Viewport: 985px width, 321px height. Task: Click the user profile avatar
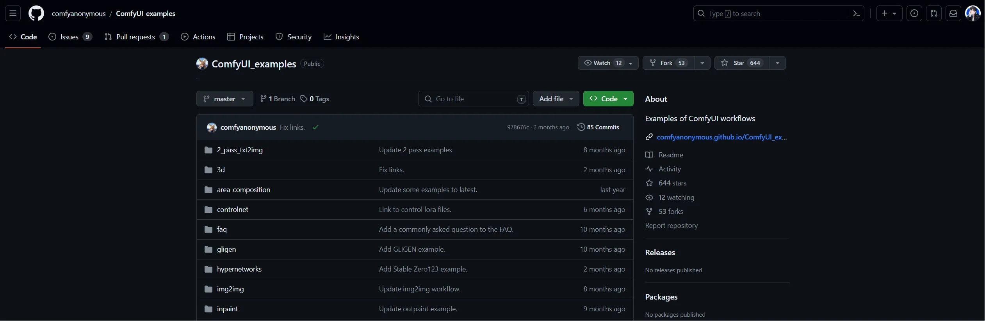[x=972, y=13]
